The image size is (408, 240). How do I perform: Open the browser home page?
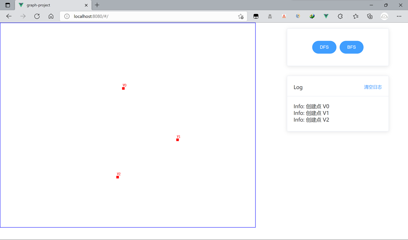(x=51, y=16)
